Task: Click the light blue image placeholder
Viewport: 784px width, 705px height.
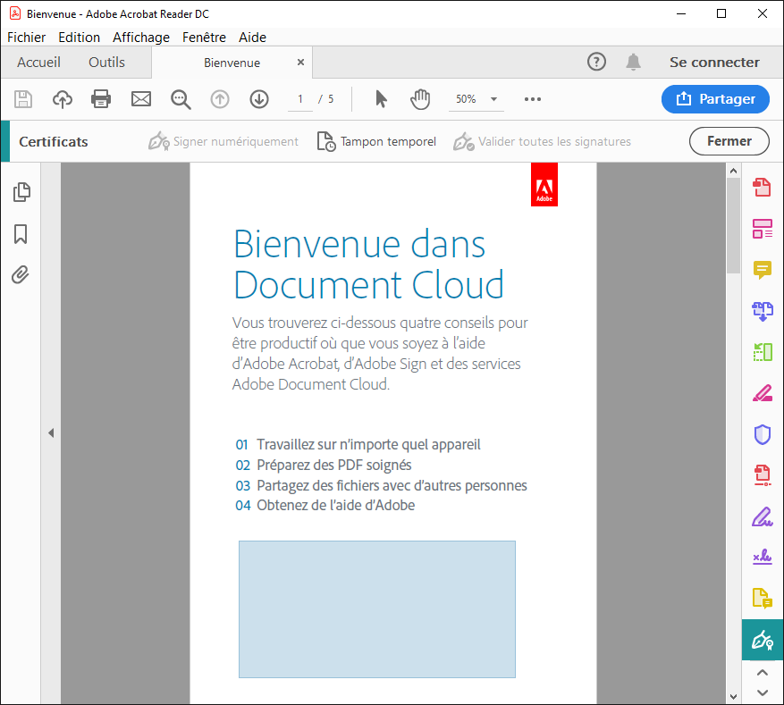Action: [x=377, y=609]
